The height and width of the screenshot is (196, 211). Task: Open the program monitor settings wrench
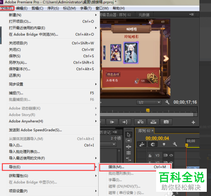pos(167,102)
